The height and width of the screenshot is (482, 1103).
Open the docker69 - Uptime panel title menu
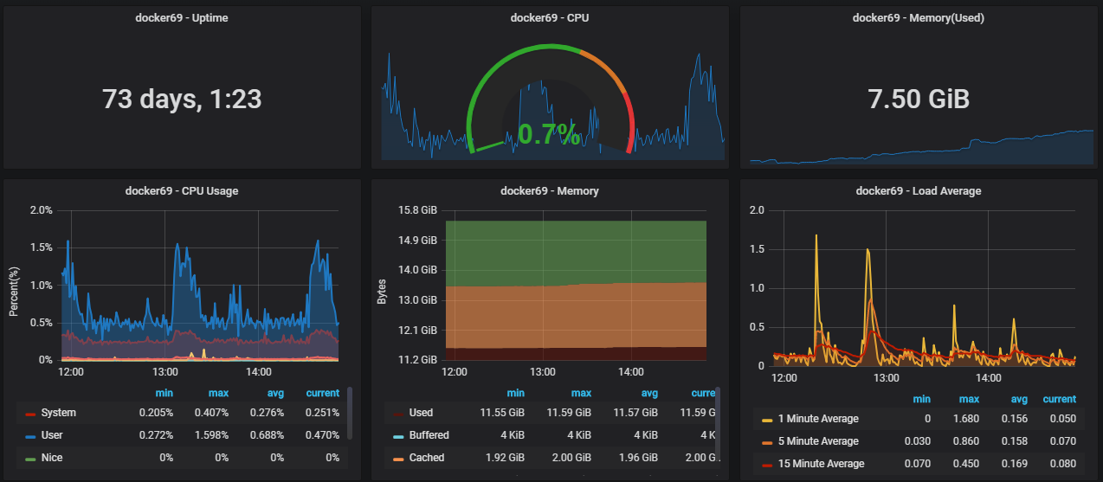pos(182,17)
